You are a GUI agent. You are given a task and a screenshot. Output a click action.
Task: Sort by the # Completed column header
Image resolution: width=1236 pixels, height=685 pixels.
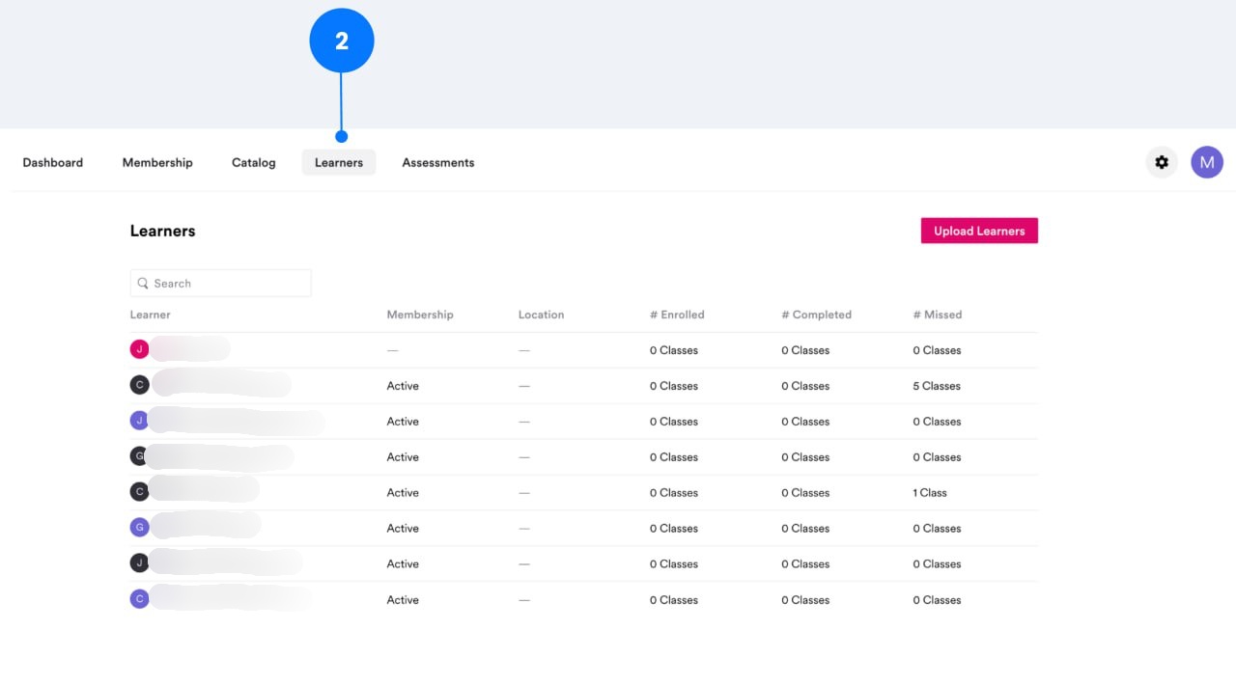(816, 315)
